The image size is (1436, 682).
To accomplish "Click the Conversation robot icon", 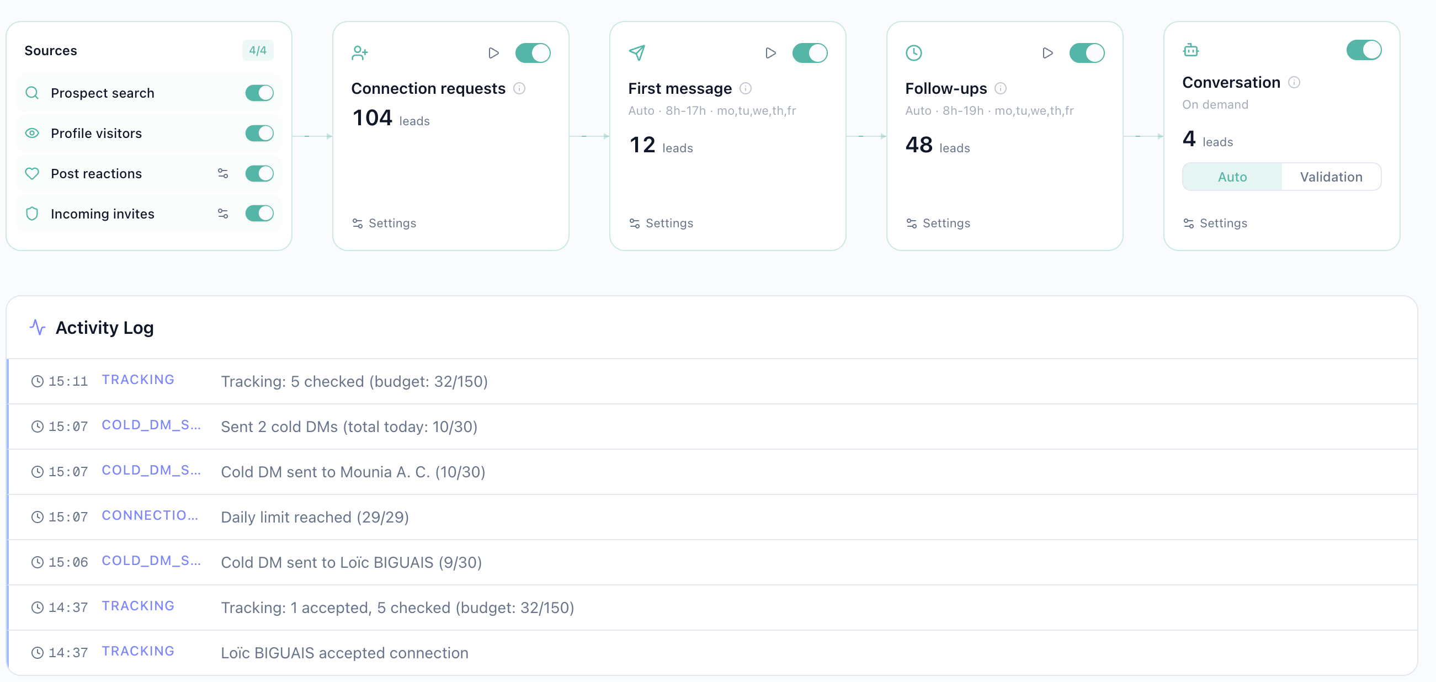I will (x=1191, y=50).
